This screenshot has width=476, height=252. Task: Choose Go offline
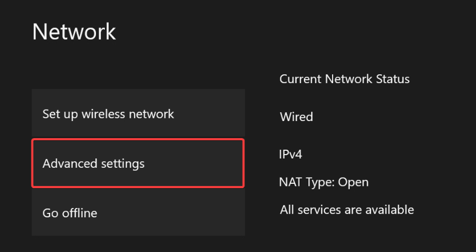click(x=138, y=213)
